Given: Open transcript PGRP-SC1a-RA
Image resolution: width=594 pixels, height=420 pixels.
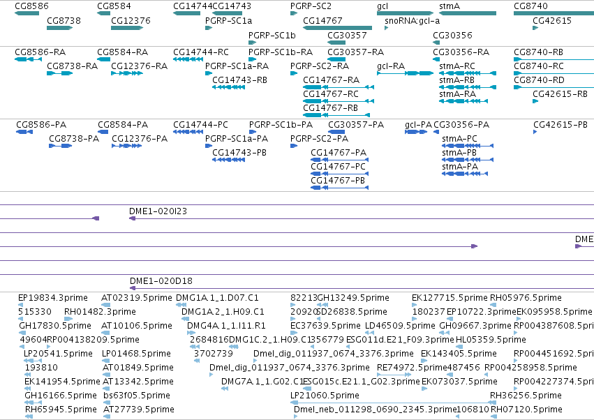Looking at the screenshot, I should coord(209,73).
